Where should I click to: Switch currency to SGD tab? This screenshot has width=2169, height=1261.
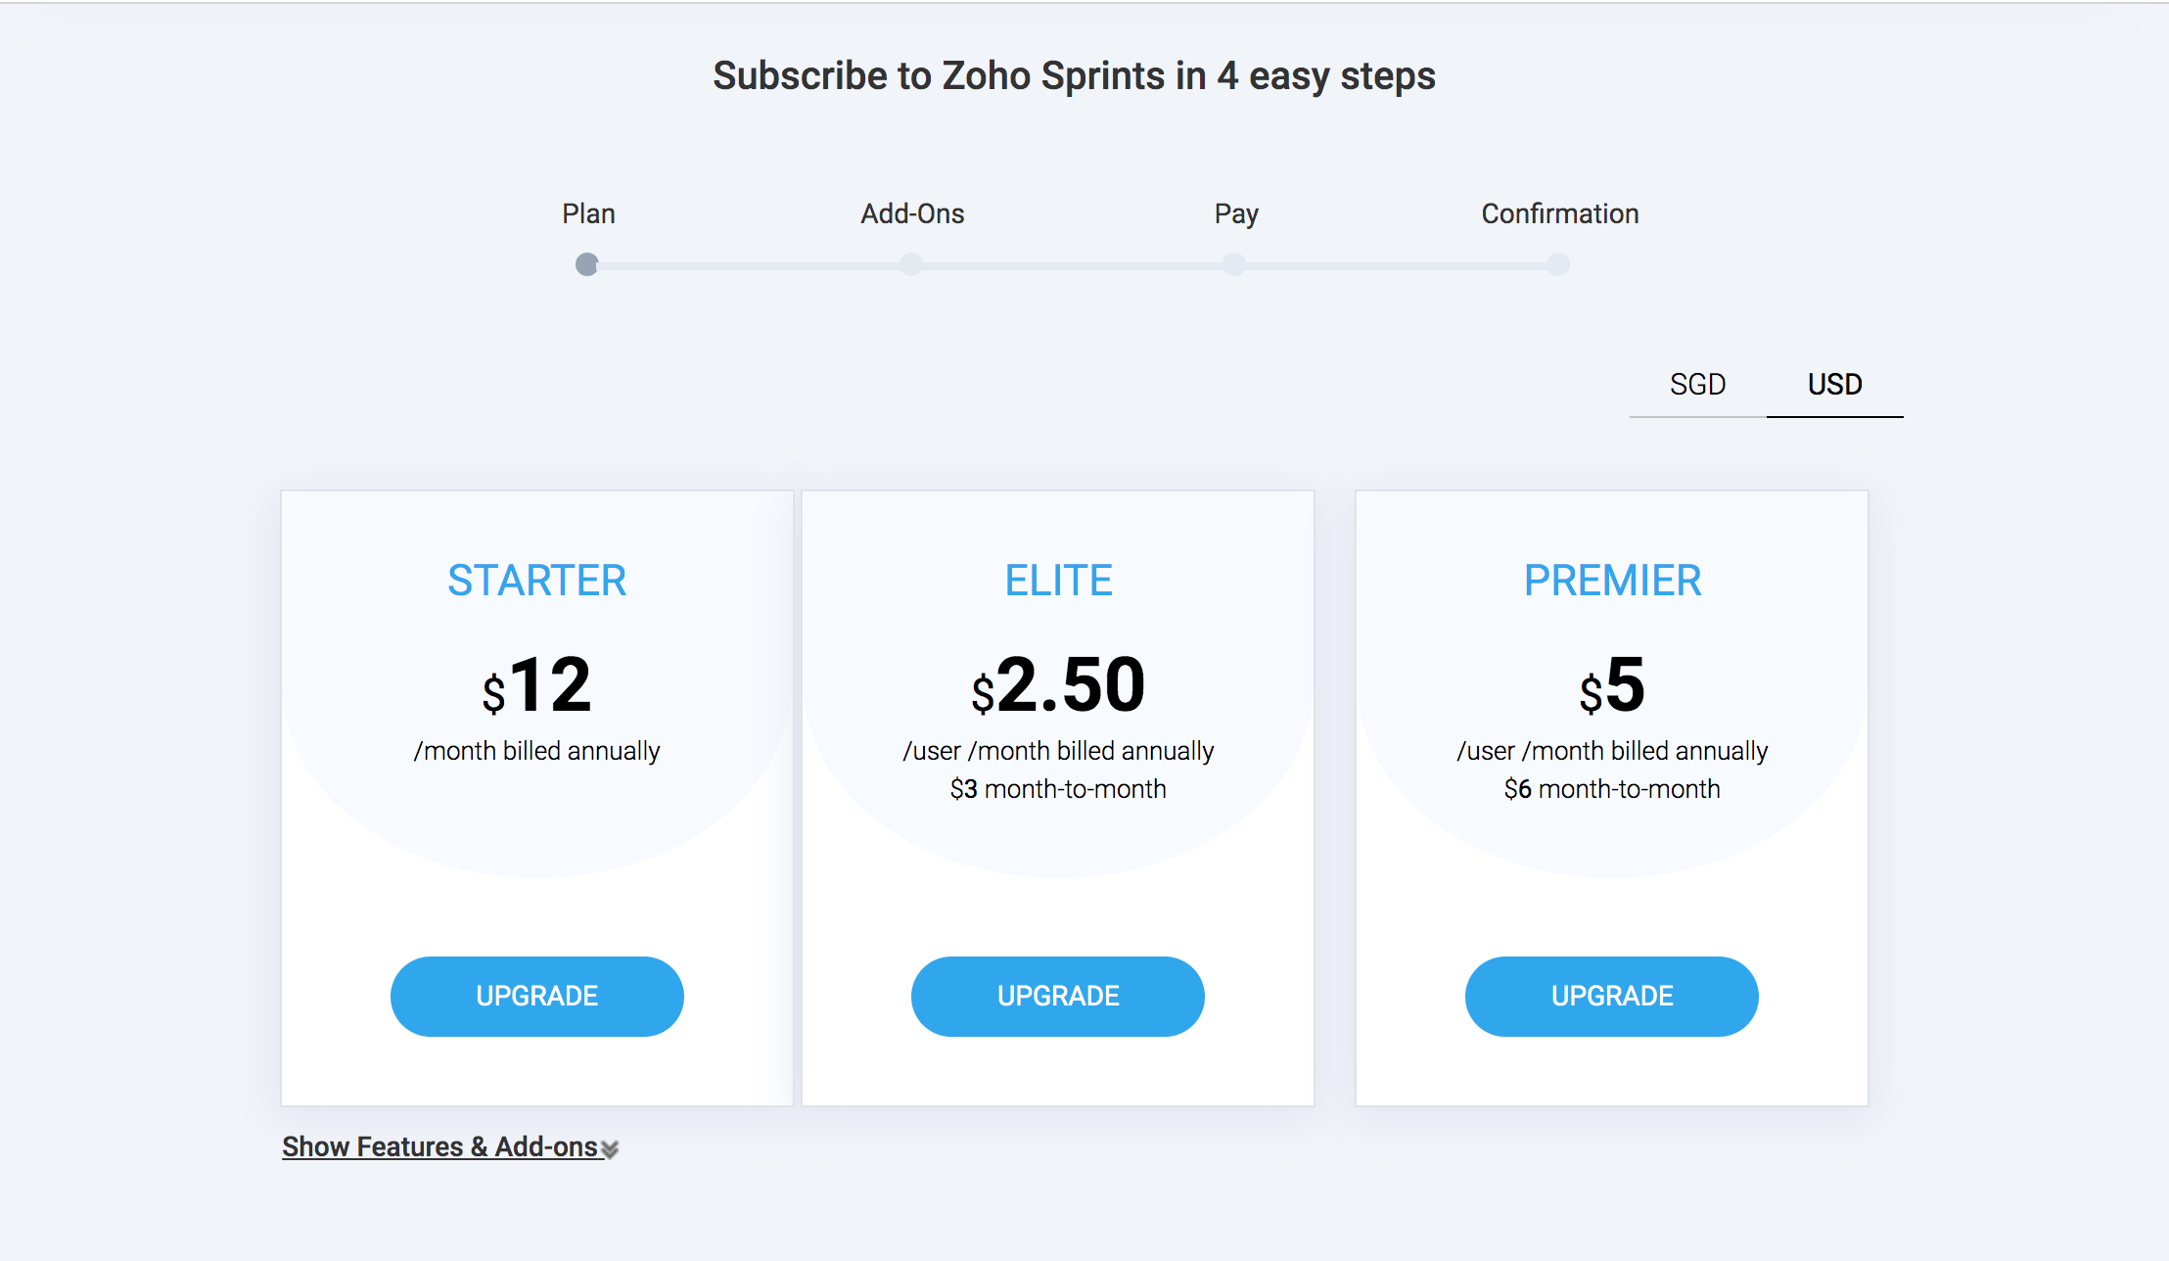coord(1698,385)
